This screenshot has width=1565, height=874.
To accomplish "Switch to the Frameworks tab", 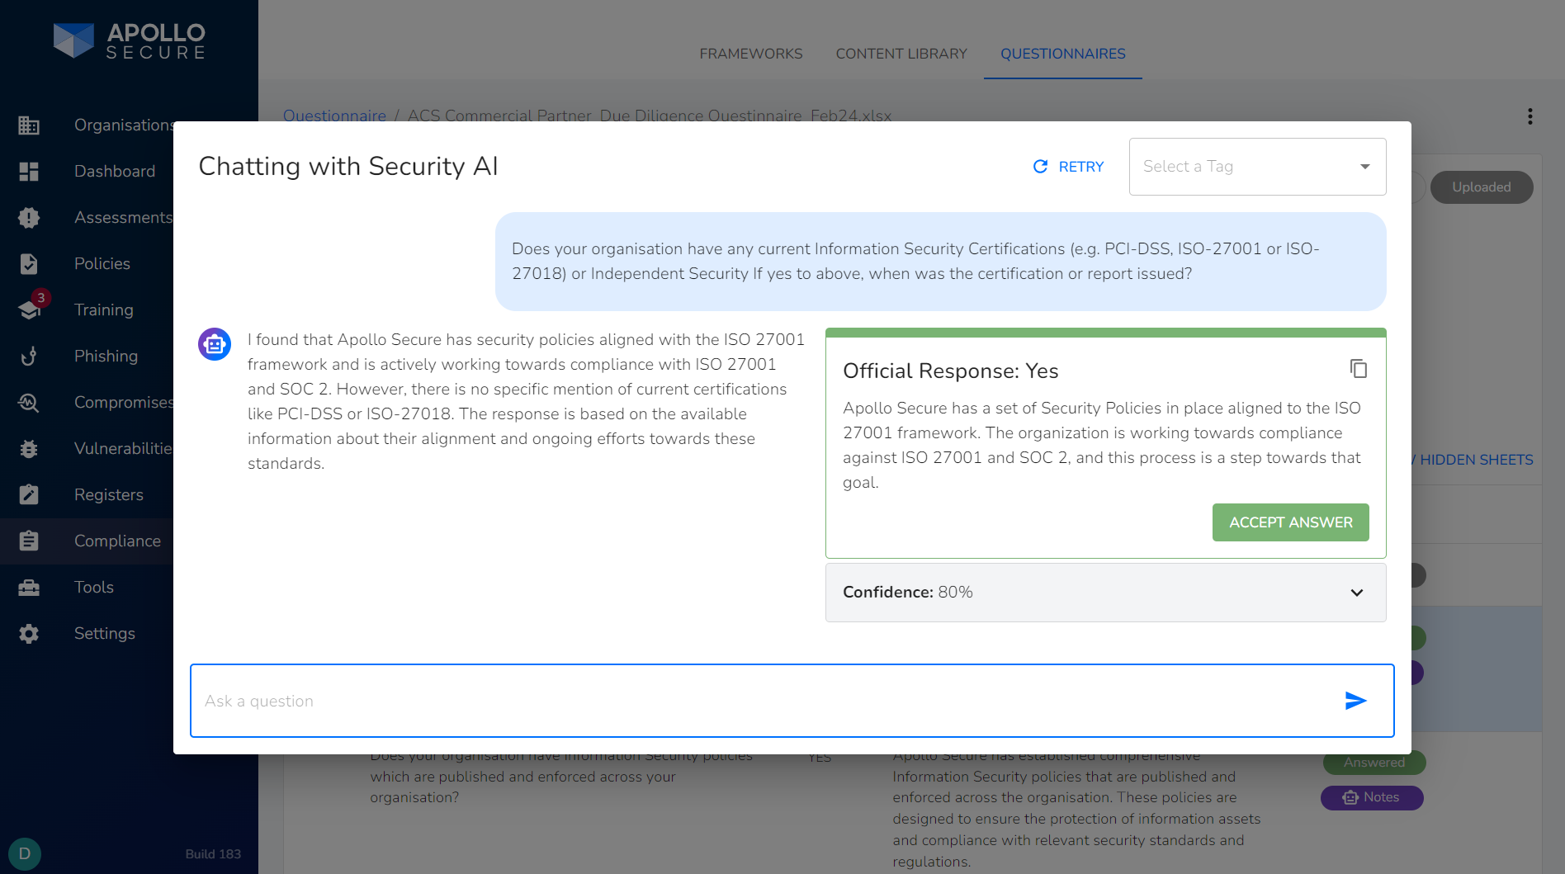I will coord(750,53).
